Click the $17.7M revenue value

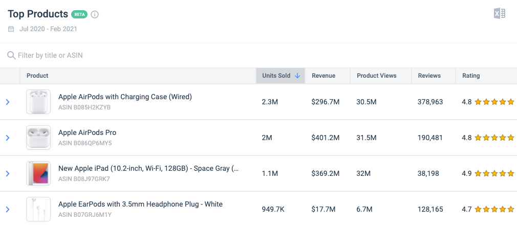[x=324, y=210]
